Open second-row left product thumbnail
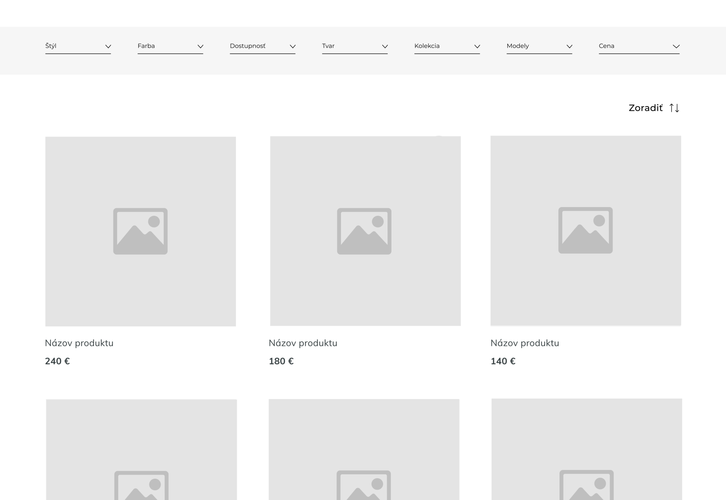Viewport: 726px width, 500px height. 141,450
